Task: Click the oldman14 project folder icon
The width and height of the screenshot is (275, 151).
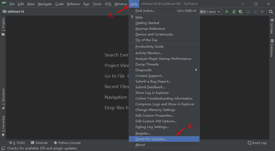Action: [4, 11]
